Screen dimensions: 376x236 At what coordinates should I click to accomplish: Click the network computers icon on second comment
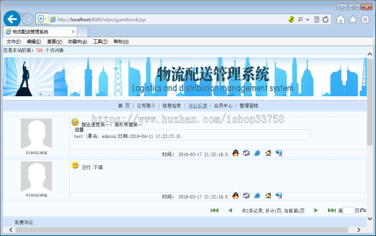point(279,195)
